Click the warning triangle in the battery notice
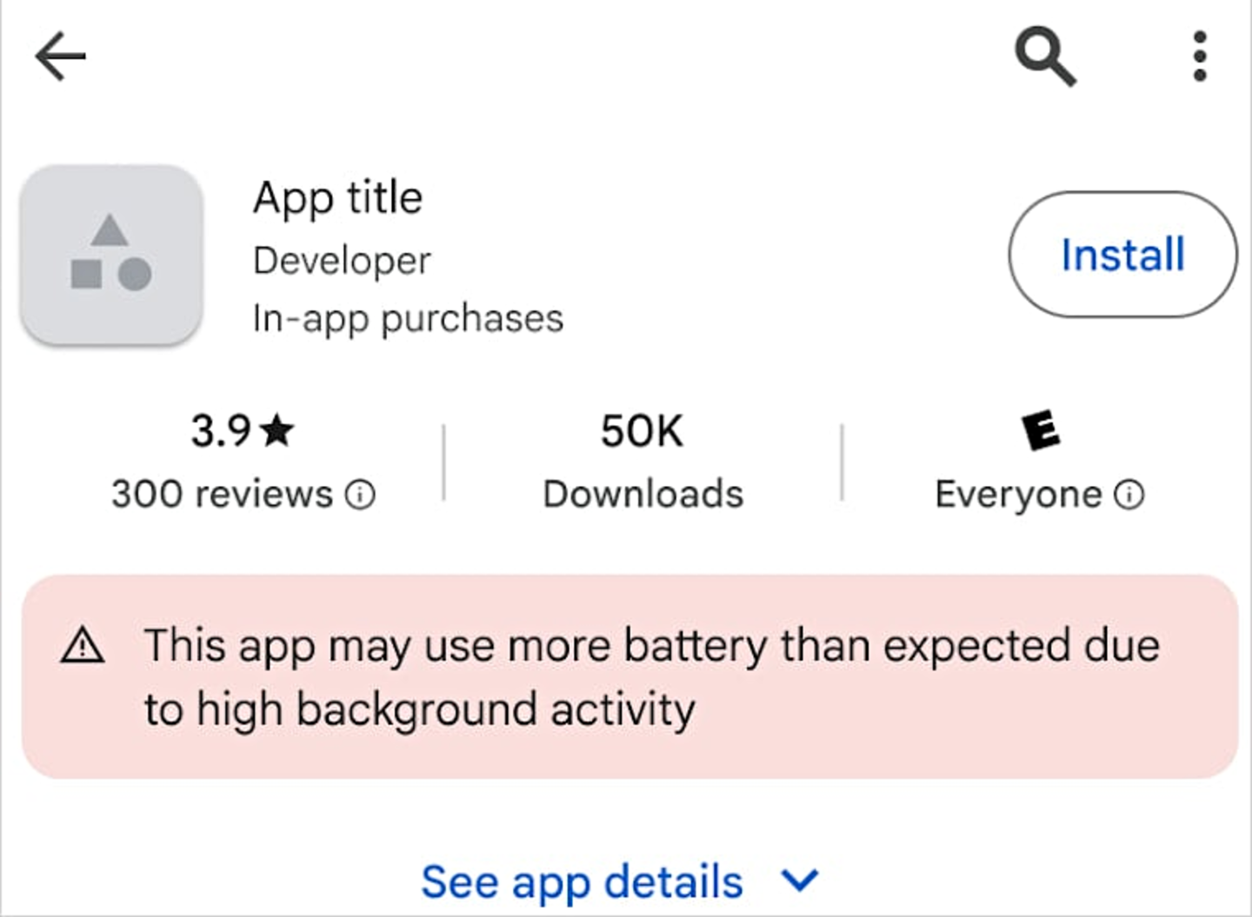The height and width of the screenshot is (917, 1252). click(x=83, y=647)
